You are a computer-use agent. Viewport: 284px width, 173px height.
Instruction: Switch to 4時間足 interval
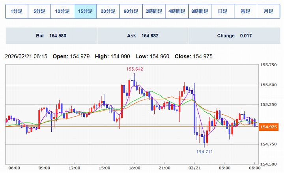click(177, 11)
